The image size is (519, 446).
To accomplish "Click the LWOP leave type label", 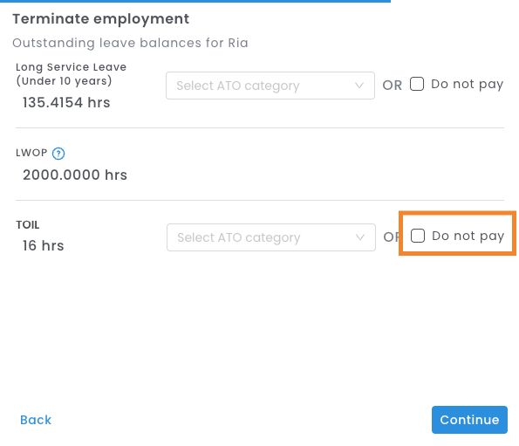I will pyautogui.click(x=31, y=153).
